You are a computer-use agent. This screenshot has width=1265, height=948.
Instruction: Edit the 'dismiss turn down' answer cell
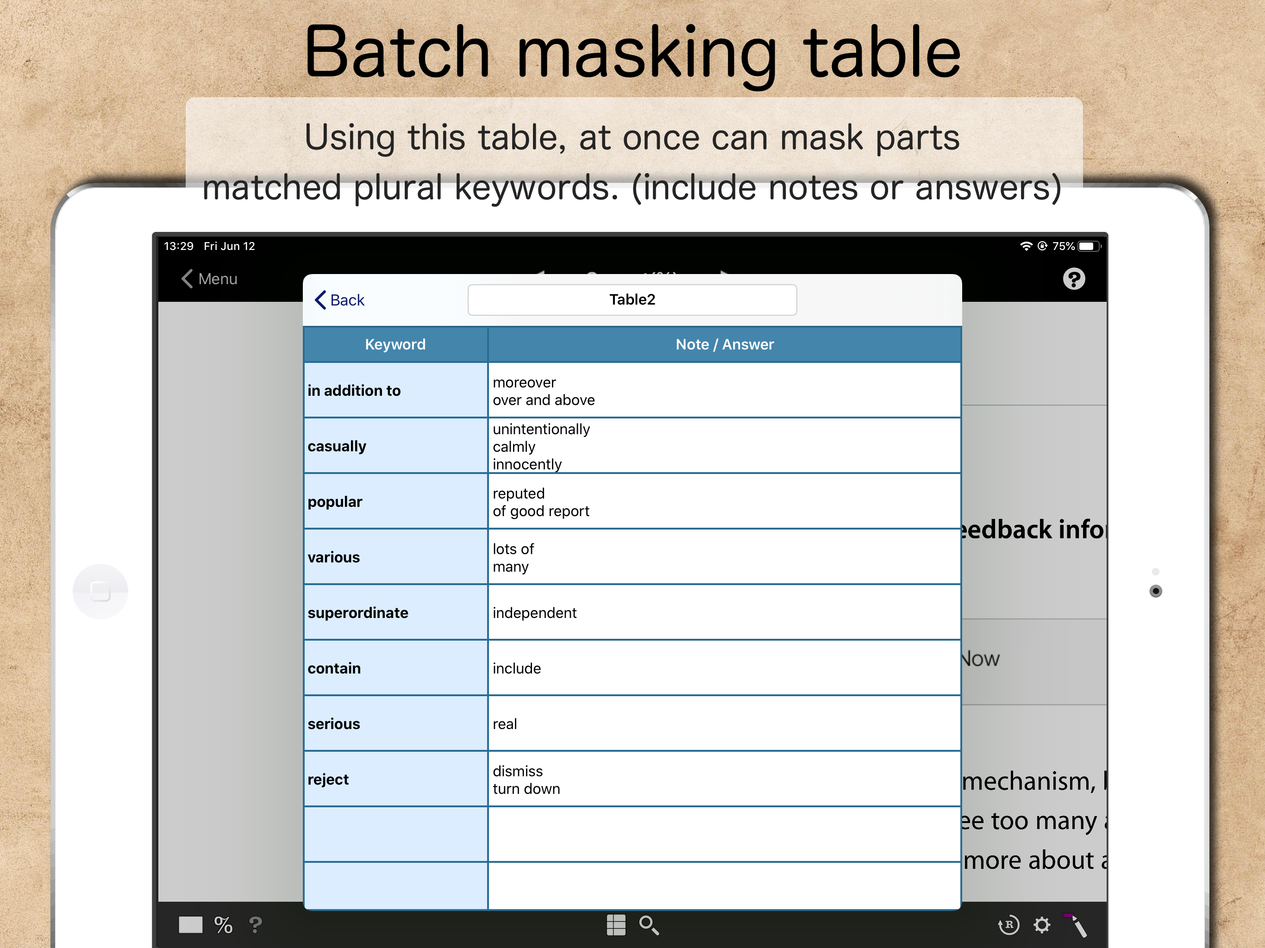723,780
